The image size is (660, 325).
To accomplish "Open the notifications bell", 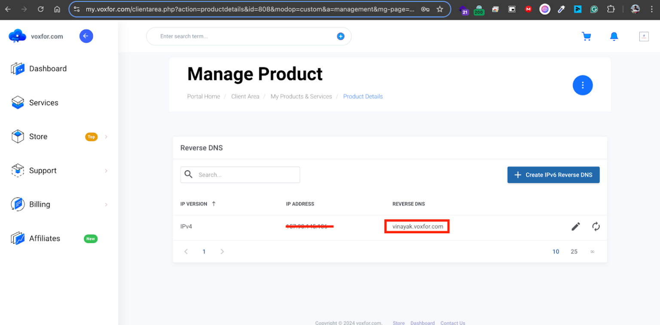I will tap(614, 37).
